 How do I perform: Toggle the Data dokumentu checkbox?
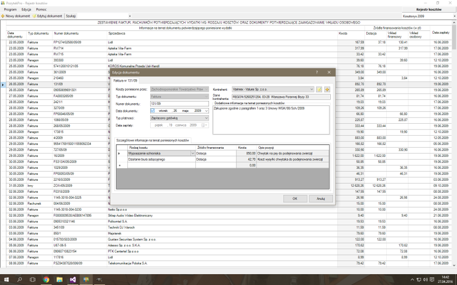point(153,111)
